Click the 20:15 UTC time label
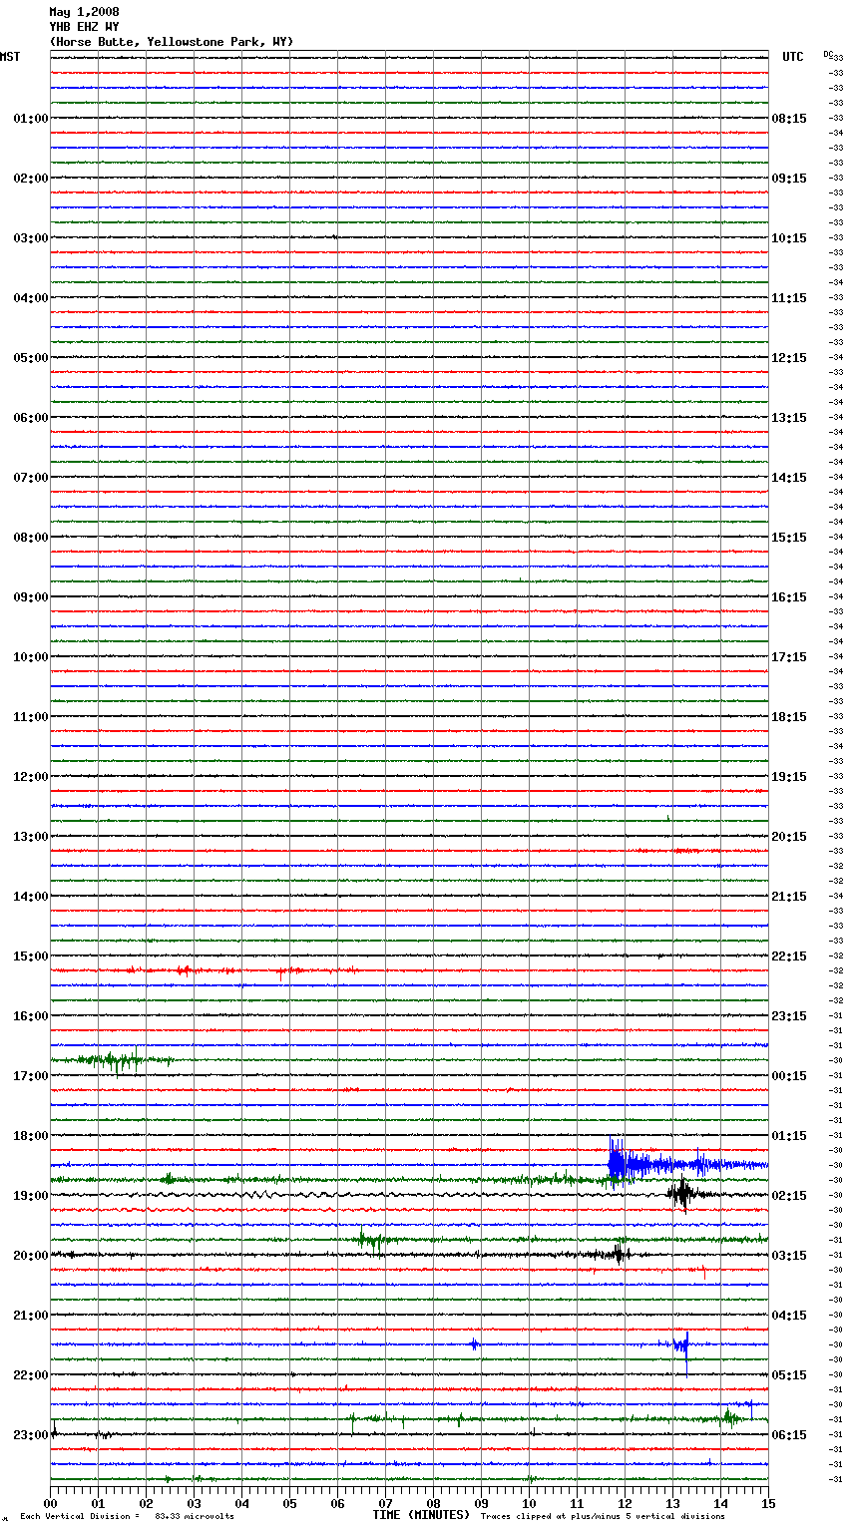This screenshot has height=1530, width=848. 789,837
